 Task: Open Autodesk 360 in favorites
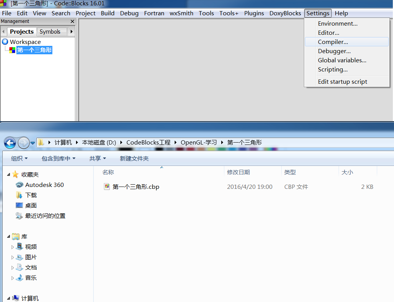click(x=44, y=185)
